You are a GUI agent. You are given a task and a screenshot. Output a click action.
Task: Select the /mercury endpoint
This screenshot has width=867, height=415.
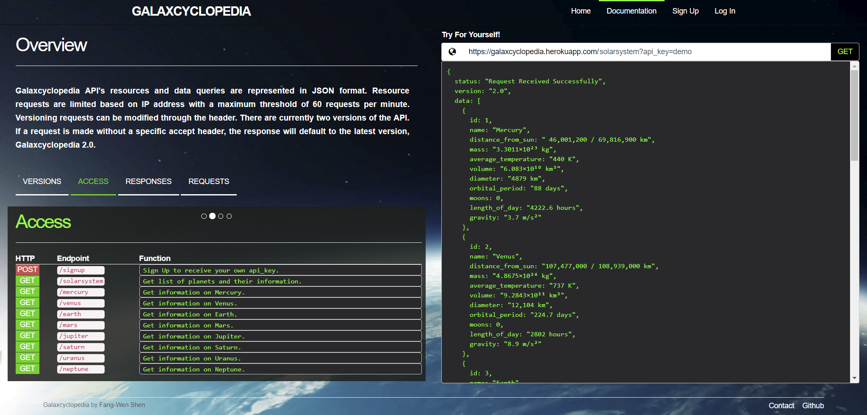[x=81, y=292]
